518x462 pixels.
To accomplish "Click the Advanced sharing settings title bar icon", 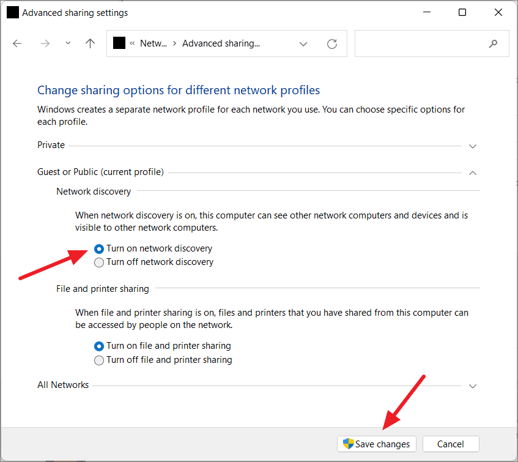I will (x=12, y=12).
